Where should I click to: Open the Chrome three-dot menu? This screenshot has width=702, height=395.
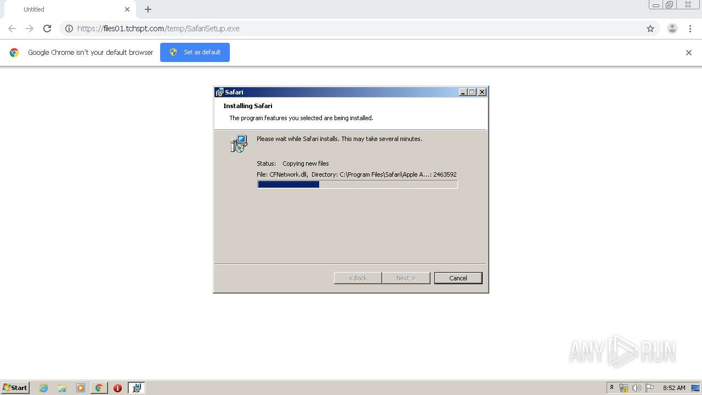coord(690,29)
